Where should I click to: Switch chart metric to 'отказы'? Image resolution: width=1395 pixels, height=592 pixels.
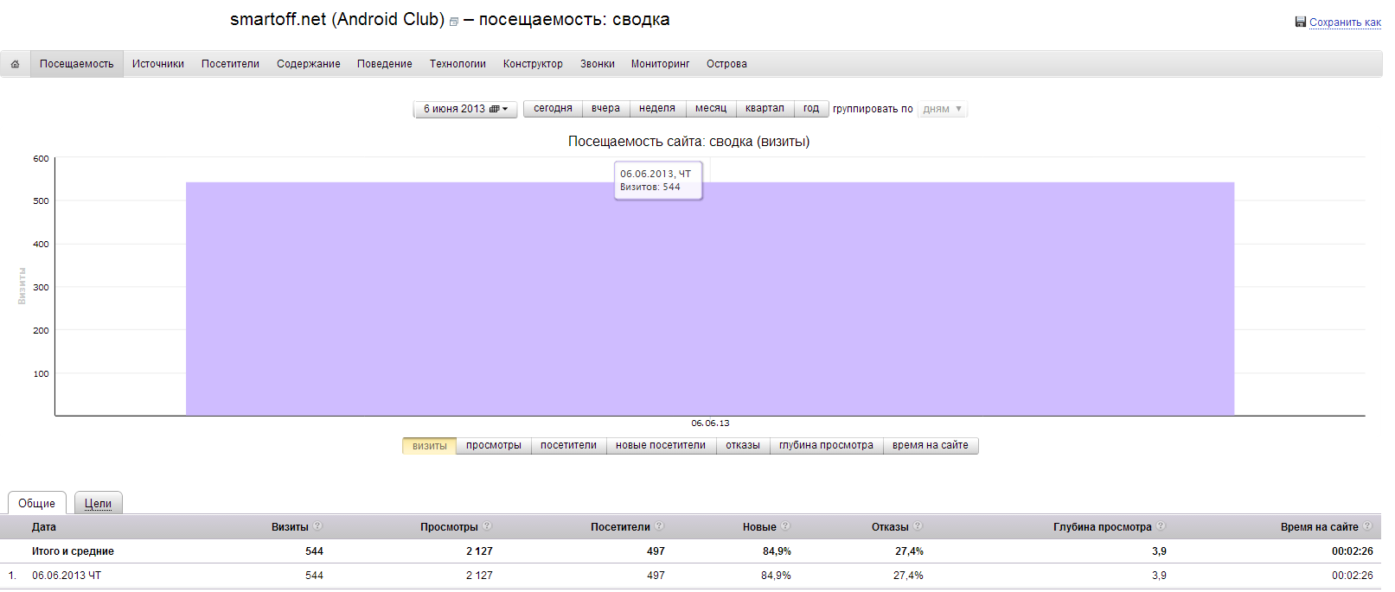[x=743, y=446]
